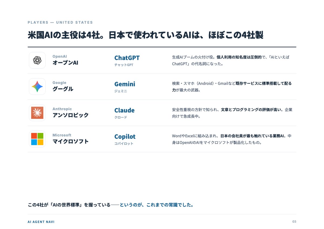324x229 pixels.
Task: Click the blue phrase というのが、これまでの常識でした。
Action: 157,205
